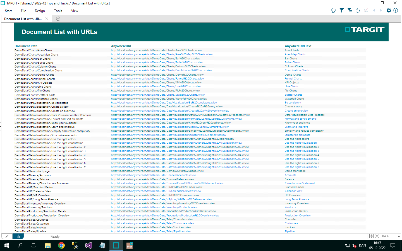Select the DemoData/Finance/Balance path cell
This screenshot has height=251, width=402.
point(32,179)
